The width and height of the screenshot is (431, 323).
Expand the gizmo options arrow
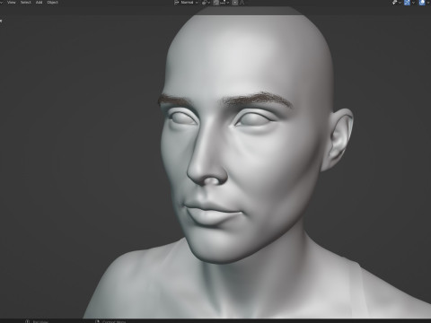(x=413, y=3)
